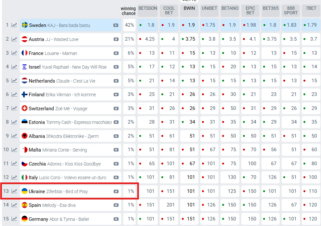Screen dimensions: 321x226
Task: Click Spain's 201 odds at Cool Bet
Action: [170, 205]
